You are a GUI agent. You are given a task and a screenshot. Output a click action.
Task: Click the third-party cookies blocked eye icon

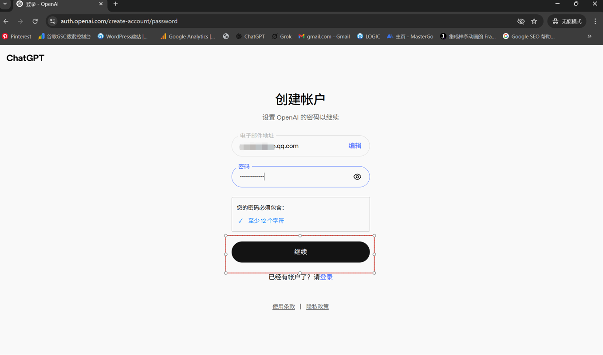(521, 21)
